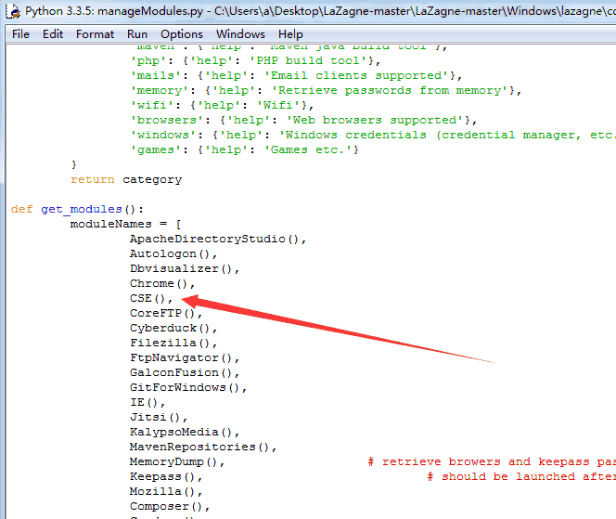Open the Options menu
The width and height of the screenshot is (616, 519).
(x=182, y=34)
